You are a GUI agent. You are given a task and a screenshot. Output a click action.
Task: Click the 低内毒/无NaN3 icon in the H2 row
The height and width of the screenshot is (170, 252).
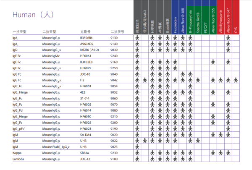[144, 80]
